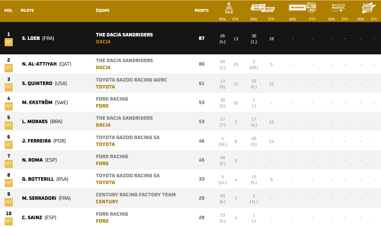Select G. Botterill's total points value 33
Screen dimensions: 381x227
click(202, 179)
